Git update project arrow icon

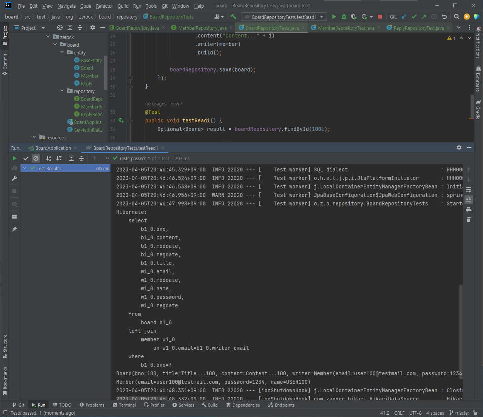pos(404,17)
